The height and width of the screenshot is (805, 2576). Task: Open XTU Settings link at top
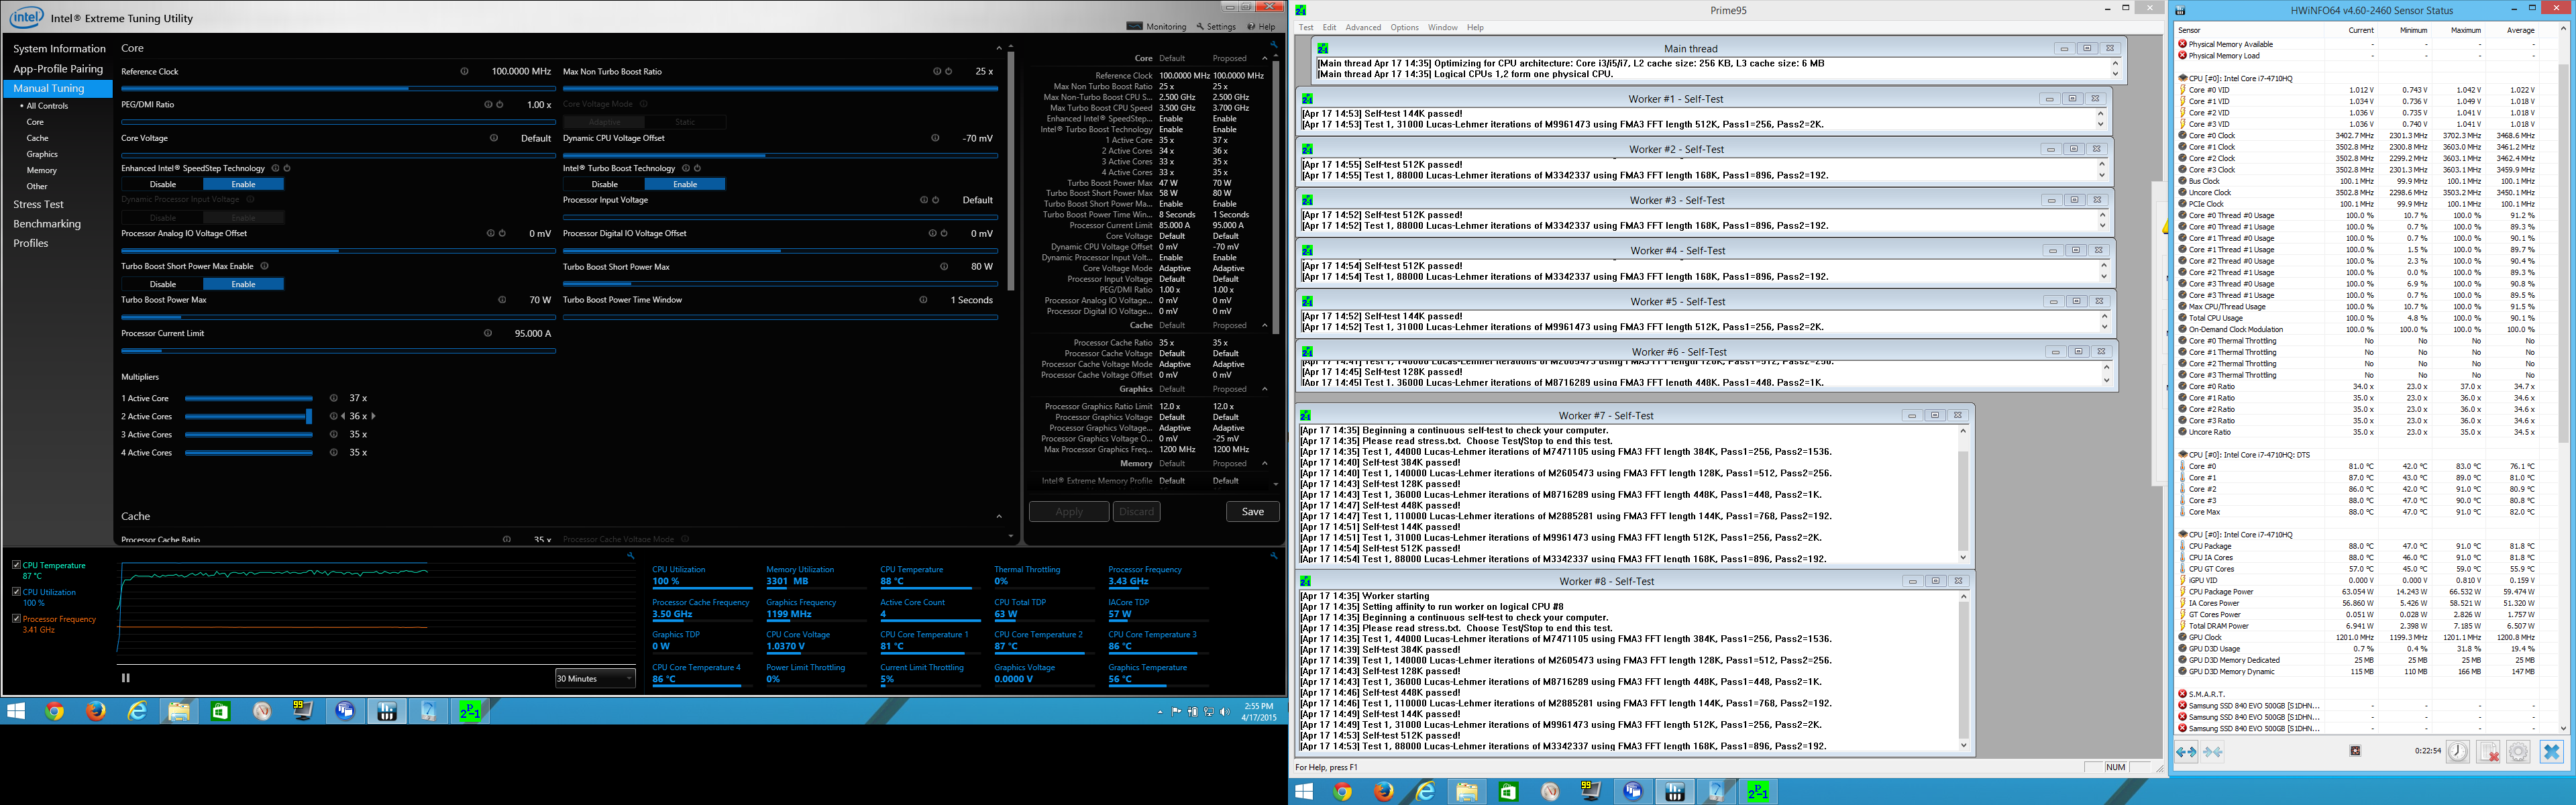1216,27
